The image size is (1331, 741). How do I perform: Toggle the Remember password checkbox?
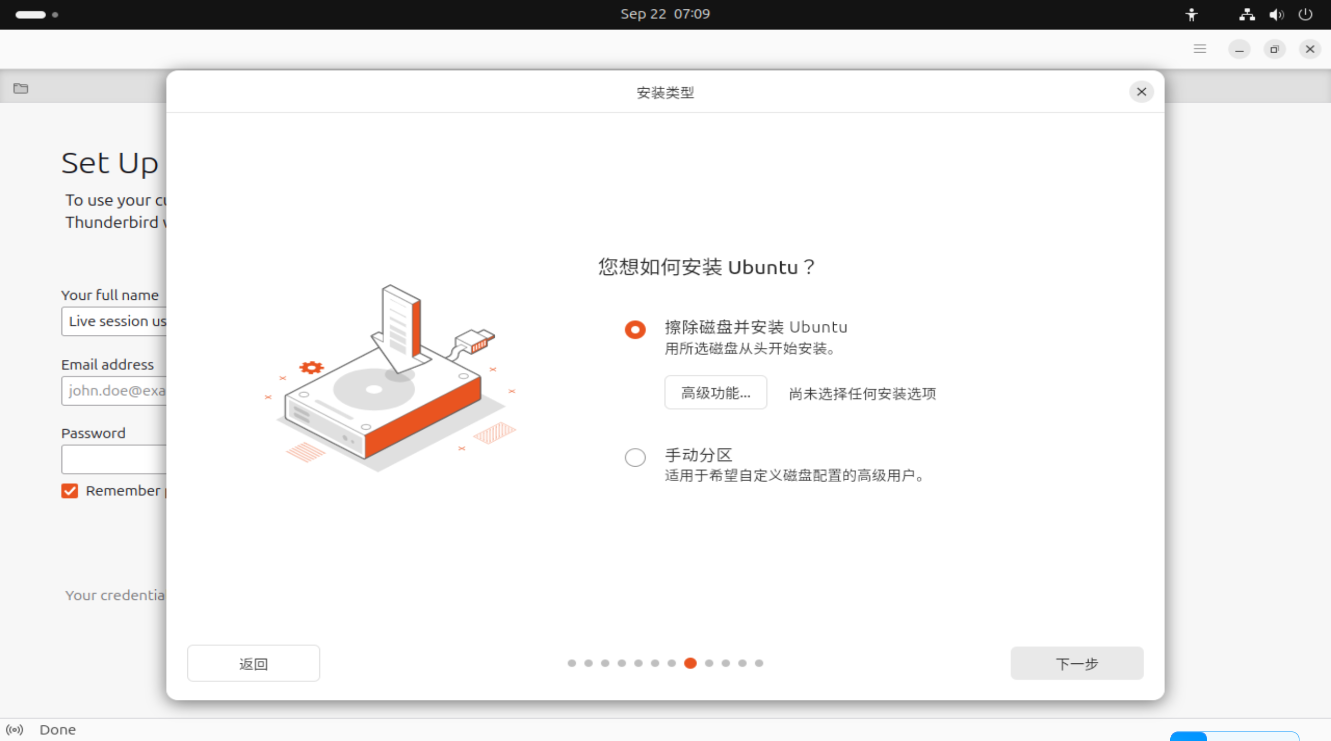pyautogui.click(x=70, y=490)
